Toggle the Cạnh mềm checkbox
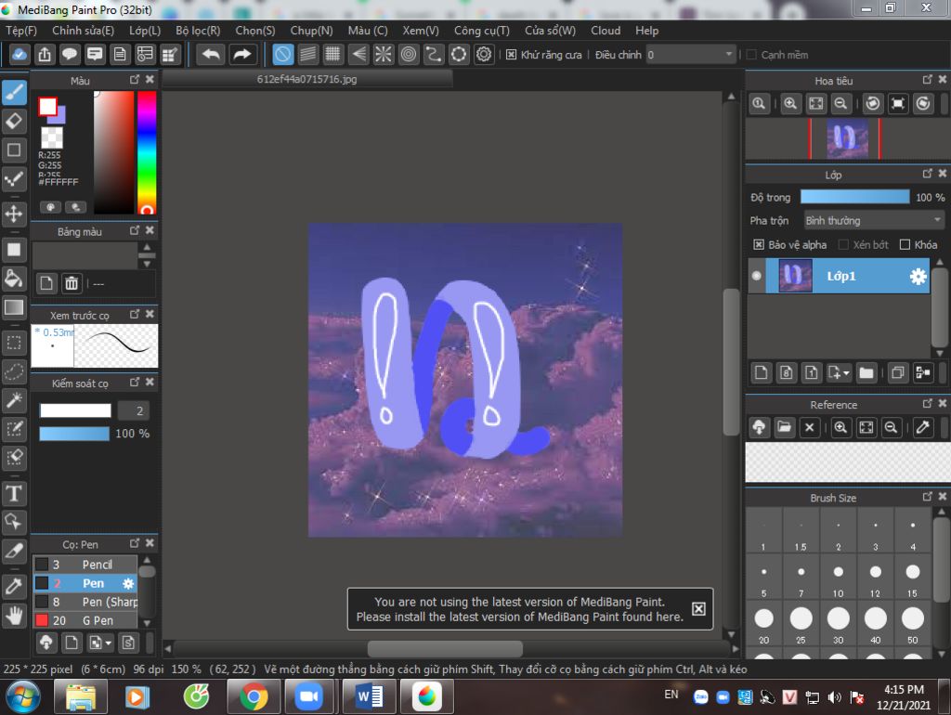Screen dimensions: 951x715 click(750, 55)
